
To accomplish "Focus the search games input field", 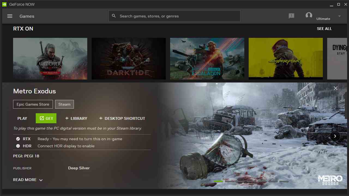I will [174, 16].
